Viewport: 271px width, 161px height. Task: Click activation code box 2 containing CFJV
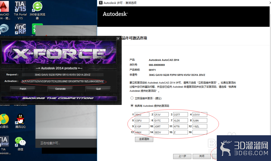161,114
